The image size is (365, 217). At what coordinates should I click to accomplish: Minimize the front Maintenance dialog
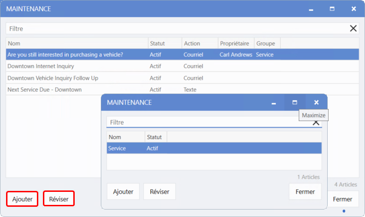(274, 102)
